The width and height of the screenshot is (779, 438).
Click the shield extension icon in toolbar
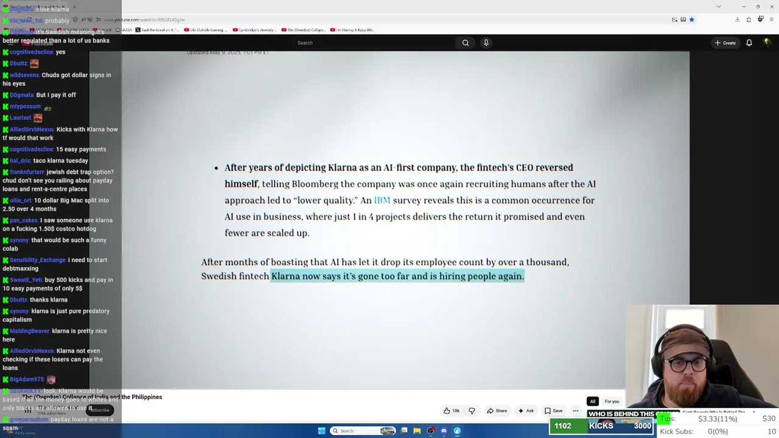pyautogui.click(x=760, y=19)
